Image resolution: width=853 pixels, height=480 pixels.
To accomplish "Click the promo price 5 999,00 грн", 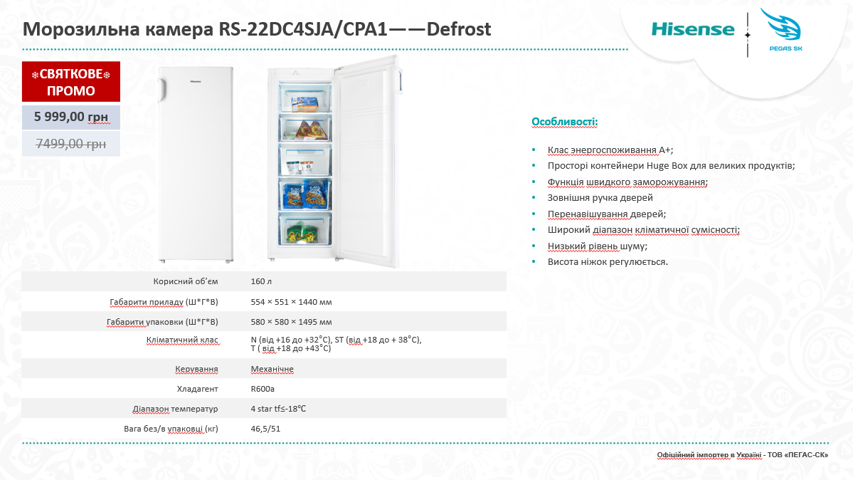I will (x=70, y=117).
